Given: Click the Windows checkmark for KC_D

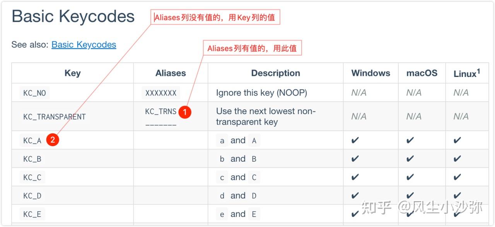Looking at the screenshot, I should 355,196.
